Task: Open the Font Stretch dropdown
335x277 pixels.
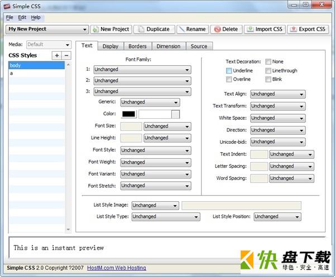Action: tap(156, 186)
